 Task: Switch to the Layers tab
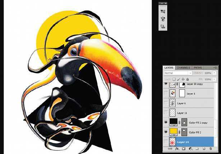(169, 68)
